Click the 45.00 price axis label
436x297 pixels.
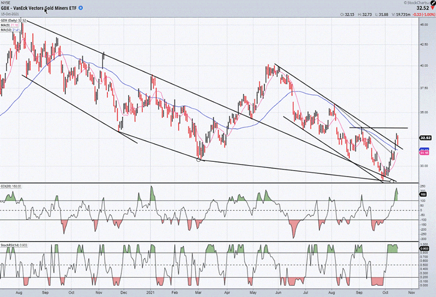(x=424, y=25)
